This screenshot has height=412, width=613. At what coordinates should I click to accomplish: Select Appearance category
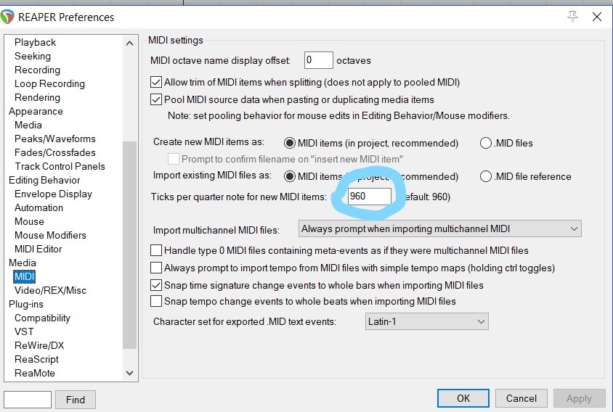(36, 111)
